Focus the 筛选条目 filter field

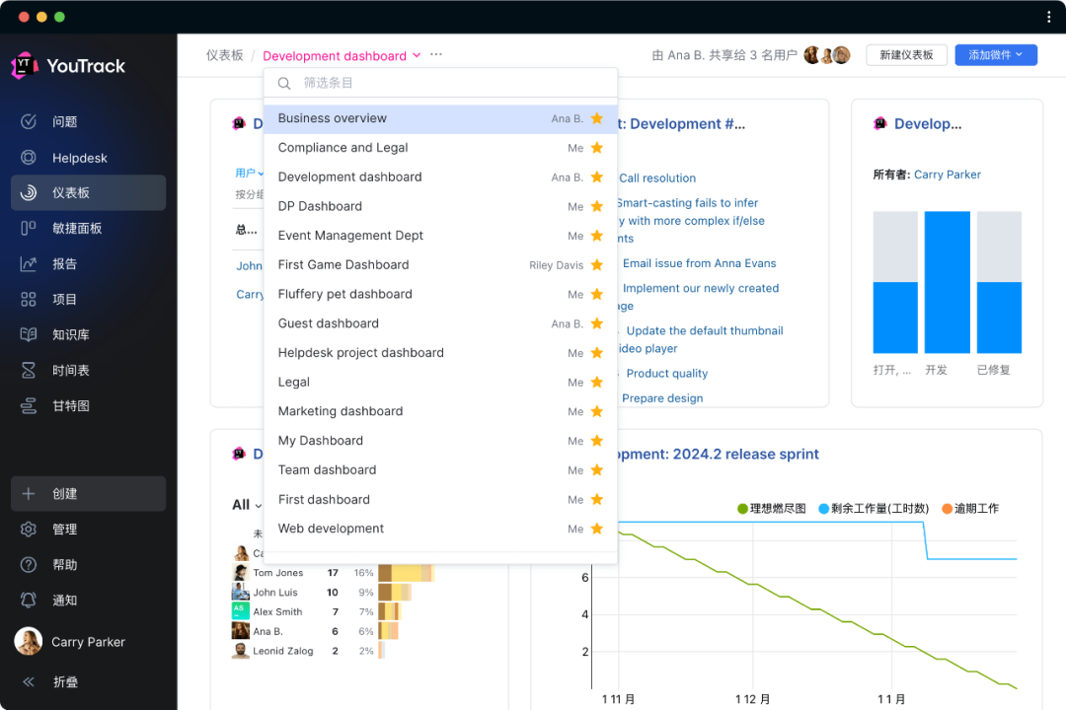coord(440,83)
